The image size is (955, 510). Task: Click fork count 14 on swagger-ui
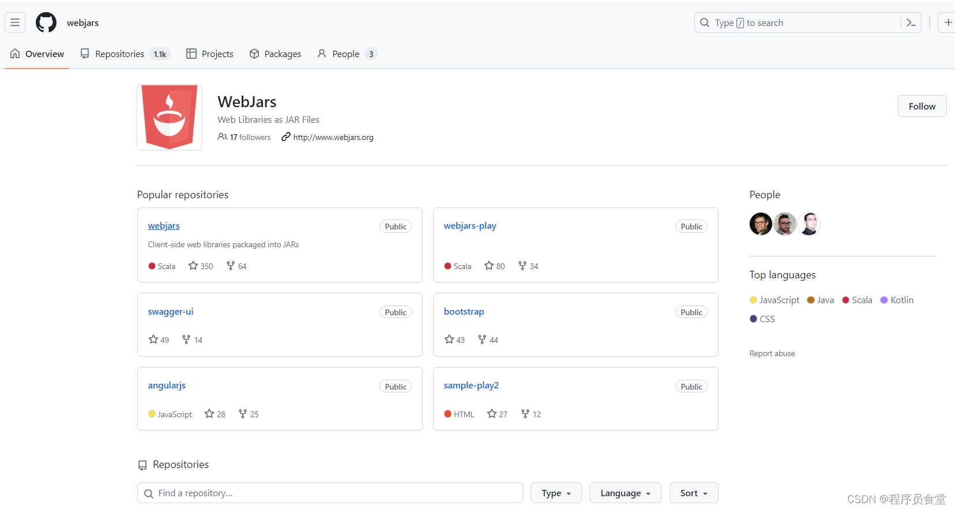(x=192, y=339)
